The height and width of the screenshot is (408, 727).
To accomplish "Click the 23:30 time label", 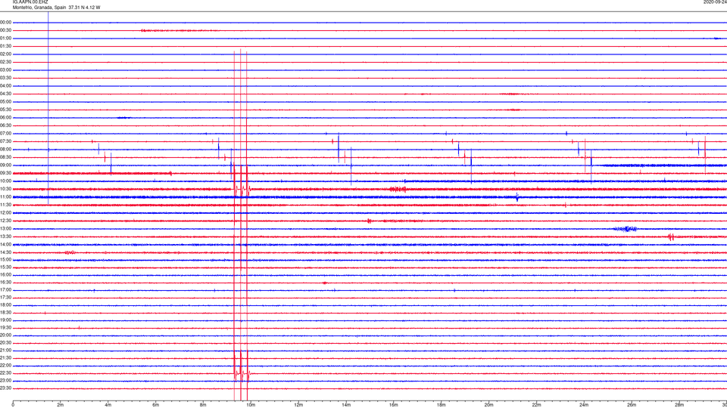I will pos(6,388).
